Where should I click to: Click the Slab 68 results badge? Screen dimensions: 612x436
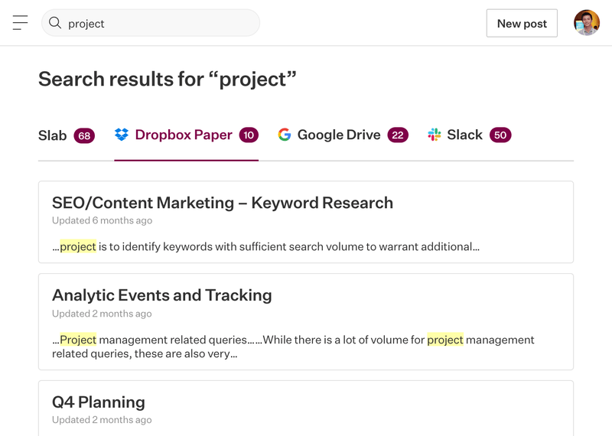tap(84, 136)
